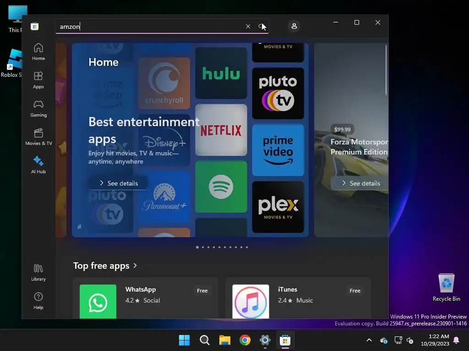
Task: Click the Crunchyroll app tile
Action: pyautogui.click(x=164, y=83)
